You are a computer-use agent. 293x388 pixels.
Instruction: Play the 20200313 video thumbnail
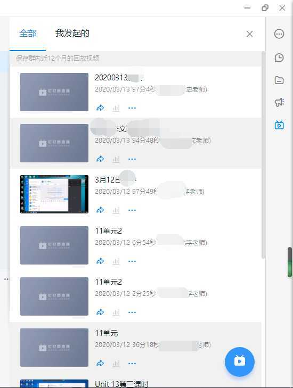(54, 92)
